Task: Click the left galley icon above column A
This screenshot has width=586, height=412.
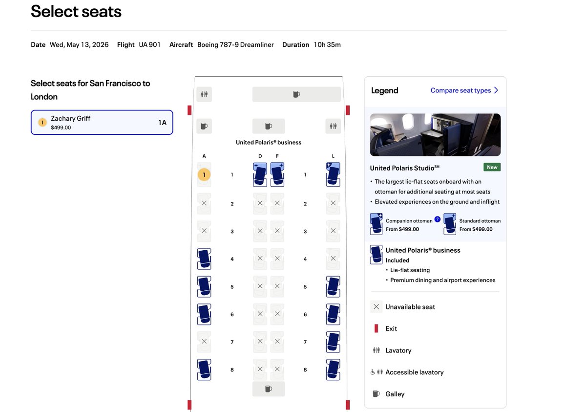Action: [204, 126]
